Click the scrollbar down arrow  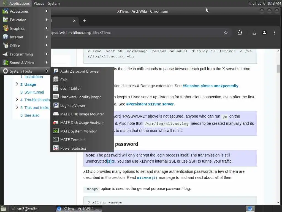pos(278,202)
